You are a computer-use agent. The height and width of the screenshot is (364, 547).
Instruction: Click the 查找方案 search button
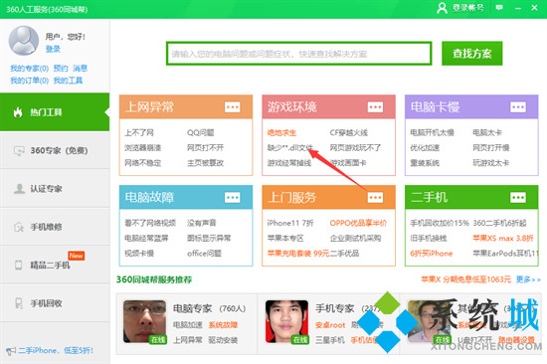pos(472,54)
